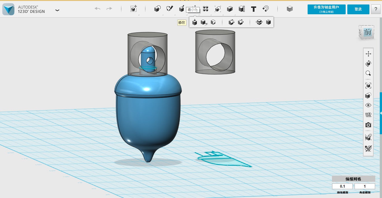This screenshot has width=382, height=198.
Task: Click the 编辑网格 button
Action: pos(353,179)
